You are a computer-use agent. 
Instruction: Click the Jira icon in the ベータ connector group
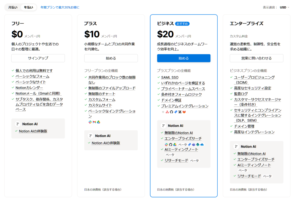click(x=190, y=145)
